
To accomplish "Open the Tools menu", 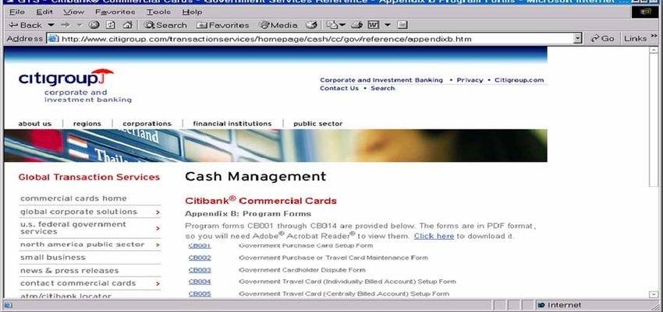I will (x=158, y=12).
